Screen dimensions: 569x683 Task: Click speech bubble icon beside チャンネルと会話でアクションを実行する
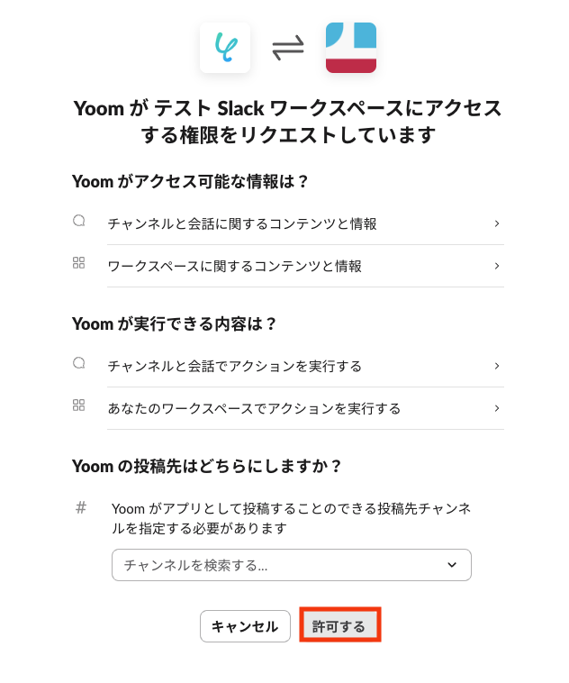point(79,363)
